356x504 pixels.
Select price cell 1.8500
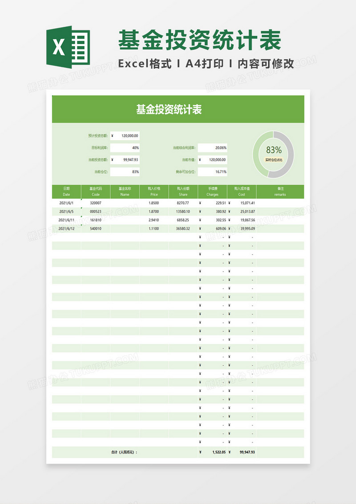(154, 203)
